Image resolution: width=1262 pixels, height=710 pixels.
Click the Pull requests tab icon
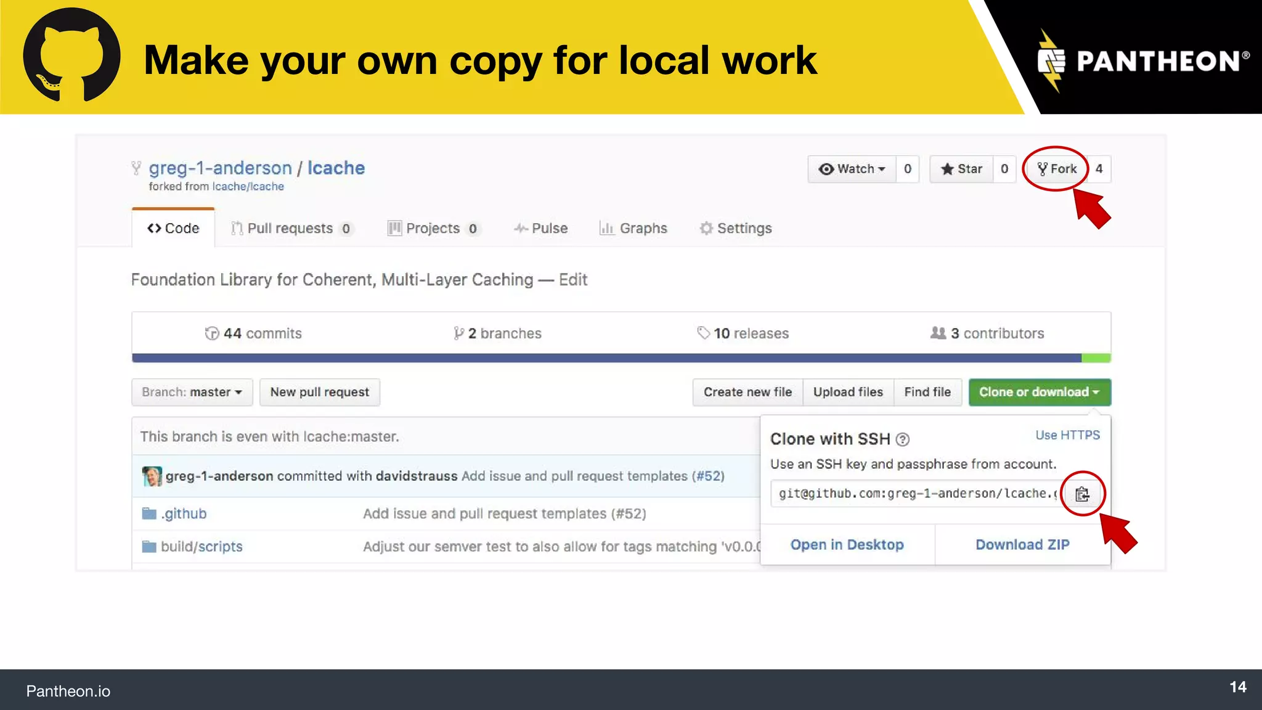237,228
